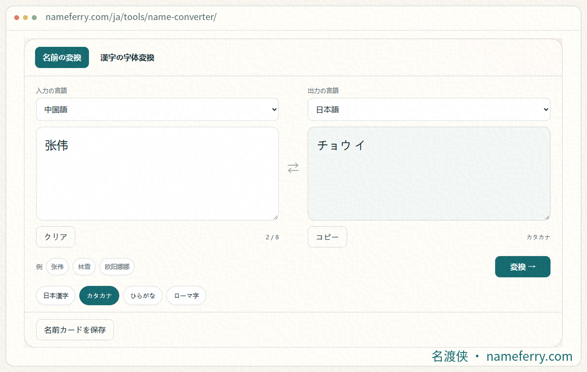
Task: Select the 张伟 example chip
Action: 57,267
